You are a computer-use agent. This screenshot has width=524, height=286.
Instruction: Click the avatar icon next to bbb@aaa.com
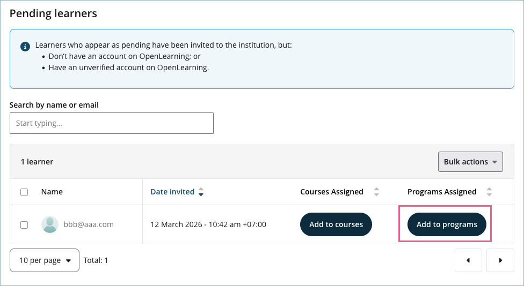pyautogui.click(x=50, y=224)
